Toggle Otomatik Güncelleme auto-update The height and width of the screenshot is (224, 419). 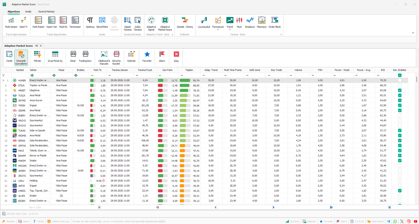click(x=21, y=58)
